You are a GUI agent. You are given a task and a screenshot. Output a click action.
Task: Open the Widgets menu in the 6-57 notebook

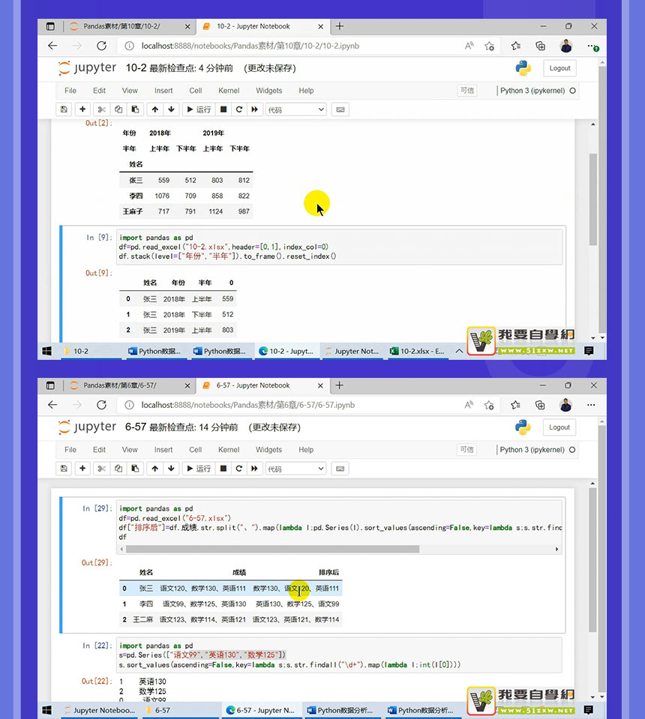coord(268,450)
